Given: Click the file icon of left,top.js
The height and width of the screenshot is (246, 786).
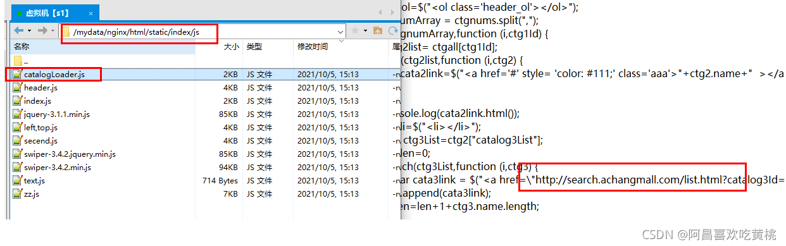Looking at the screenshot, I should [x=17, y=128].
